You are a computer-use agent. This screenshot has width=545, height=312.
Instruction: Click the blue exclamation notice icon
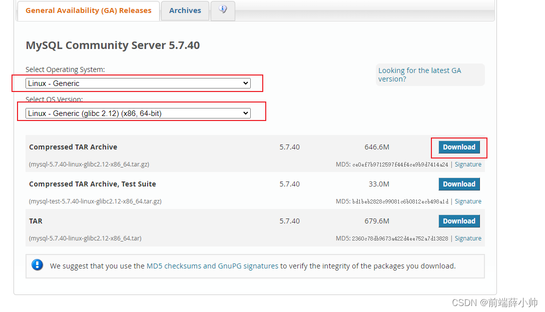coord(37,265)
